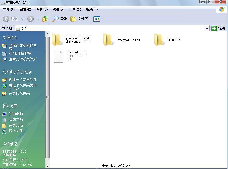Minimize the WINDOWS (C:) window
Screen dimensions: 228x169
[x=203, y=2]
